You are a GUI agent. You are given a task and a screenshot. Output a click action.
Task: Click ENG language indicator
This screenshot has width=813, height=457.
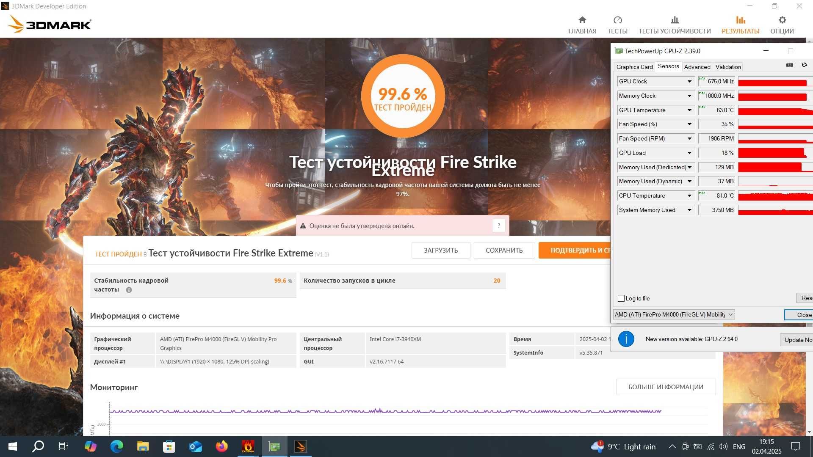coord(739,446)
